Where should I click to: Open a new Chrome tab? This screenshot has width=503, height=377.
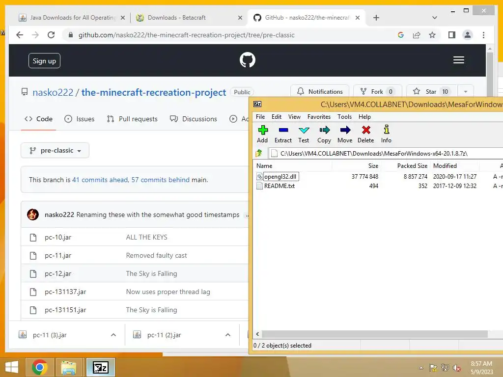tap(376, 18)
